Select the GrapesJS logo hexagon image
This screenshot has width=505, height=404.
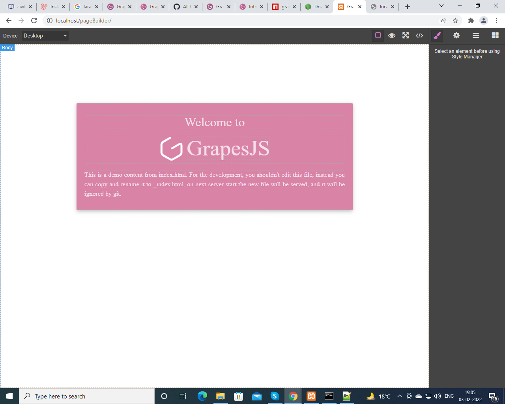tap(171, 149)
